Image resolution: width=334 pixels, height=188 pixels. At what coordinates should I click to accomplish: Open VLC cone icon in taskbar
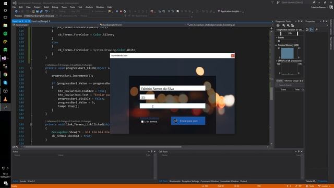(5, 99)
